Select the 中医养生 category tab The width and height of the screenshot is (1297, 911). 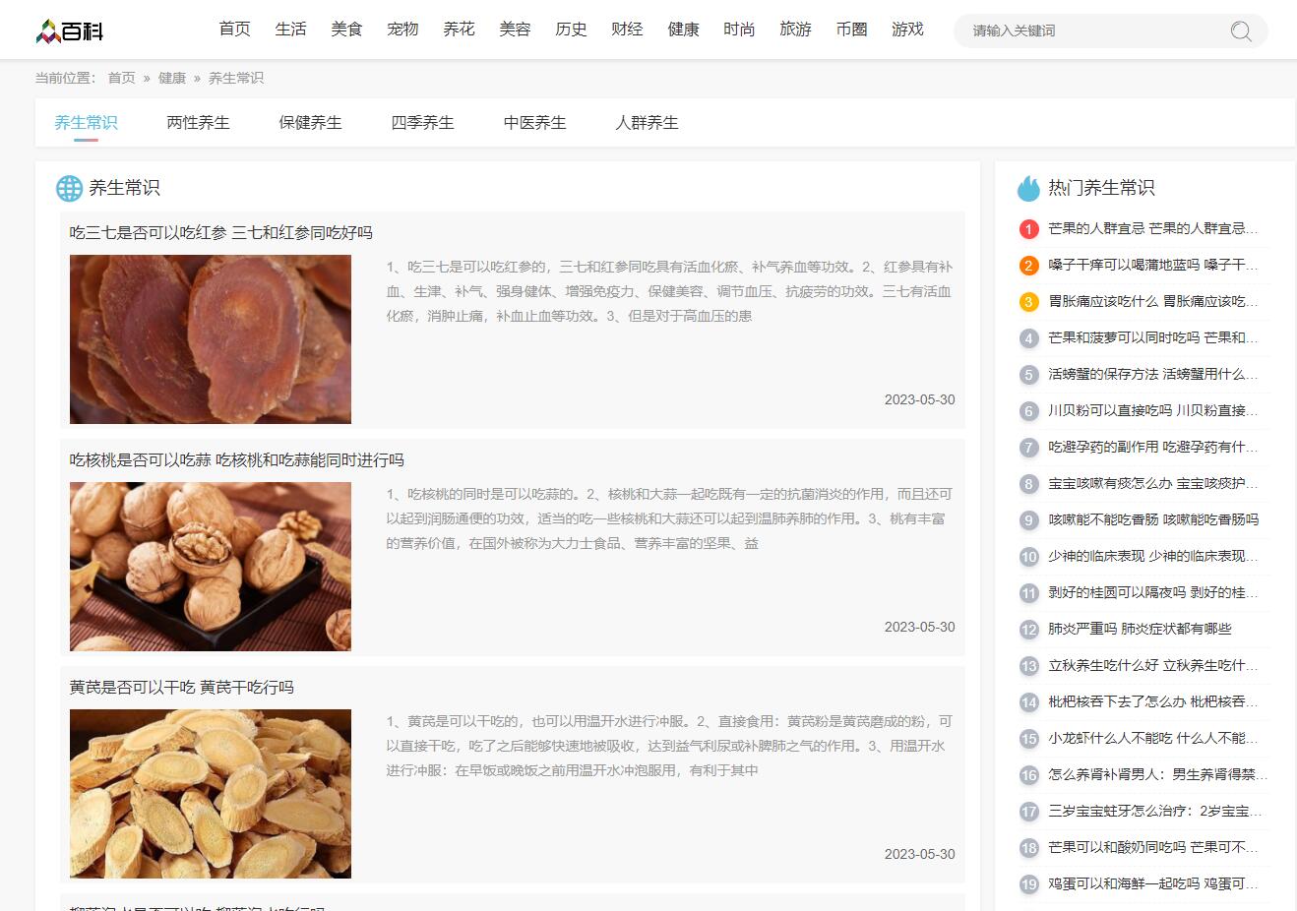tap(534, 123)
